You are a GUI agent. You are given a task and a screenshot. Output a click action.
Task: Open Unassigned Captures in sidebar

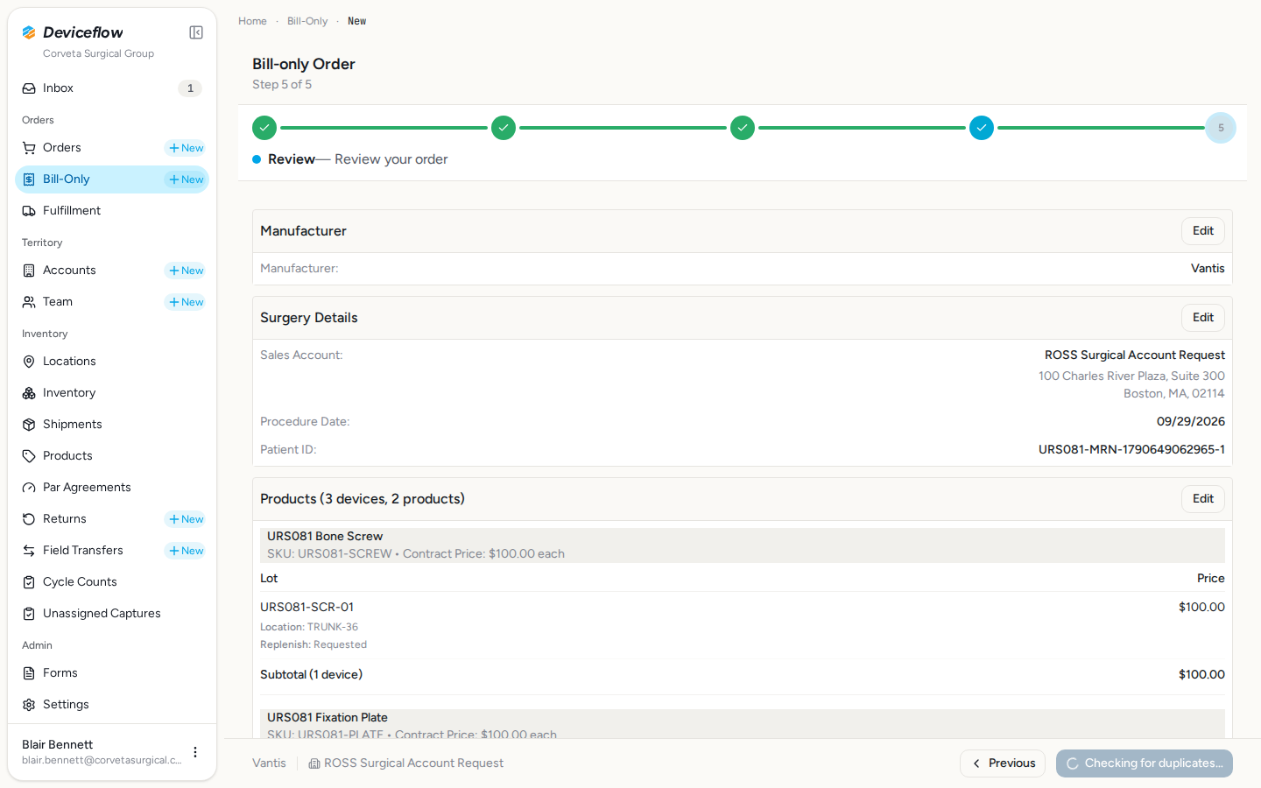[x=112, y=614]
